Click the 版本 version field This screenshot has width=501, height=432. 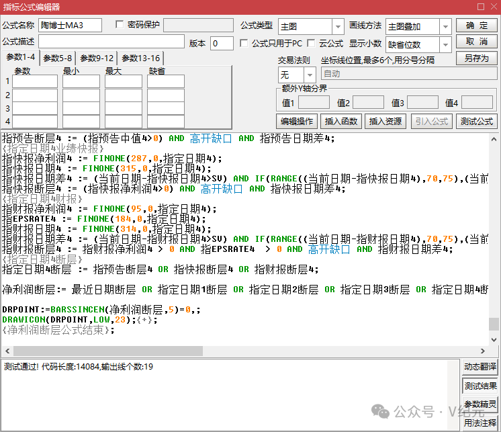pyautogui.click(x=222, y=43)
